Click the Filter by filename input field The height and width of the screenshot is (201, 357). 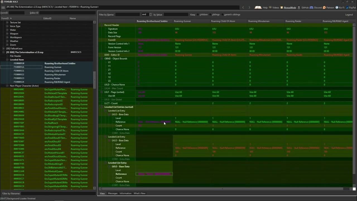pos(58,193)
